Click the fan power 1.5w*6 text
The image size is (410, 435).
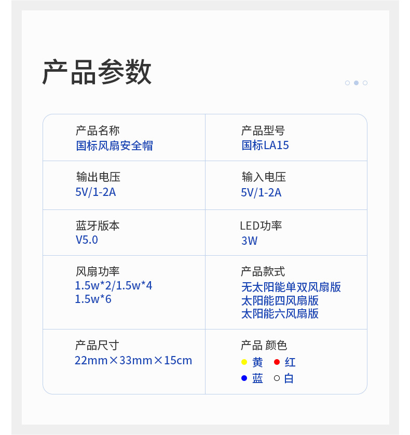[93, 299]
